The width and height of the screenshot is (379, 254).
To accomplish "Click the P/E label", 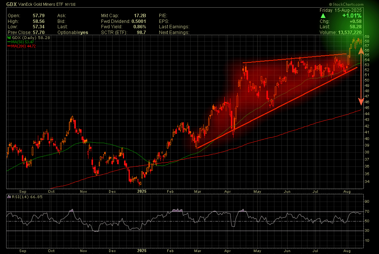I will tap(163, 16).
